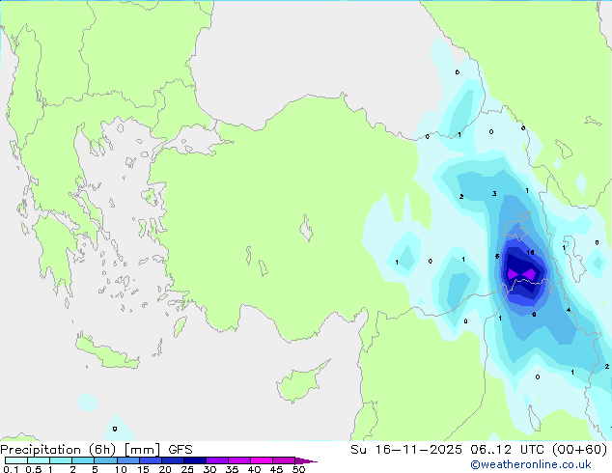Click legend swatch between 30 and 35
The height and width of the screenshot is (473, 612).
click(216, 460)
